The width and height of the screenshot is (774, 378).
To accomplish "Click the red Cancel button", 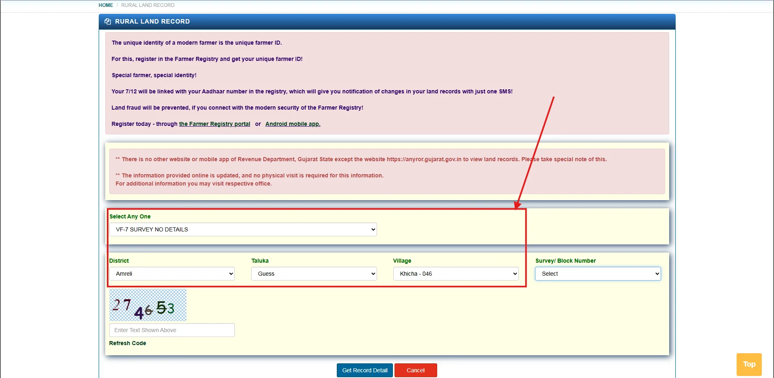I will 415,370.
